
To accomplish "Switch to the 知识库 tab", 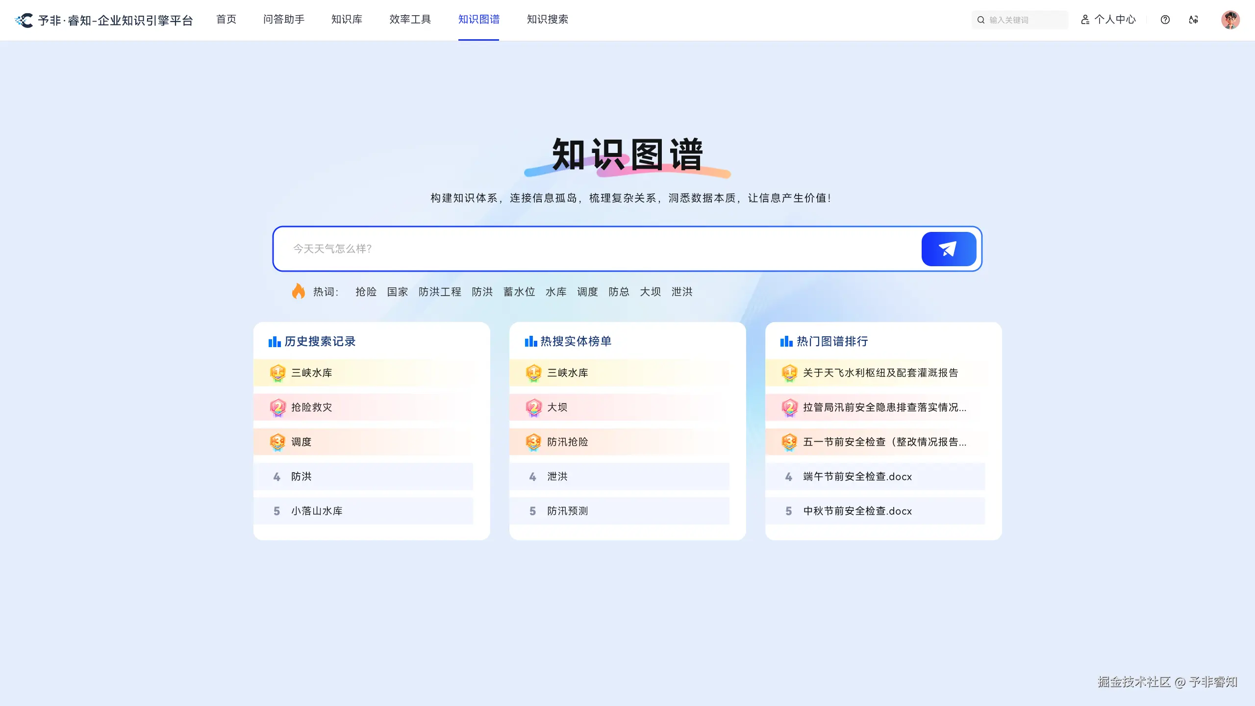I will coord(347,20).
